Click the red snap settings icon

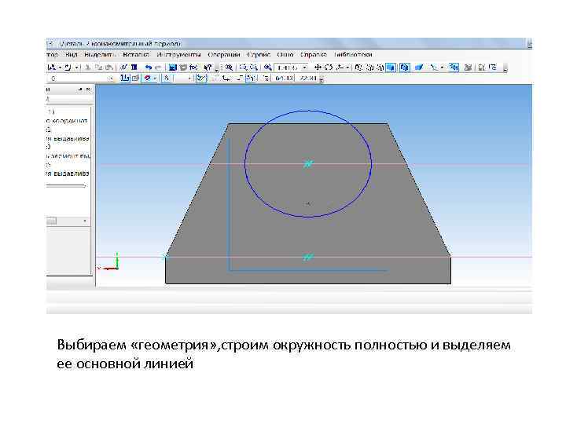[x=147, y=79]
